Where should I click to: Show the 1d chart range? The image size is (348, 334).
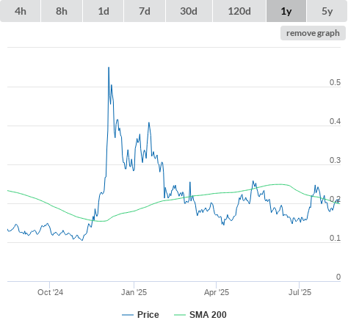[104, 11]
